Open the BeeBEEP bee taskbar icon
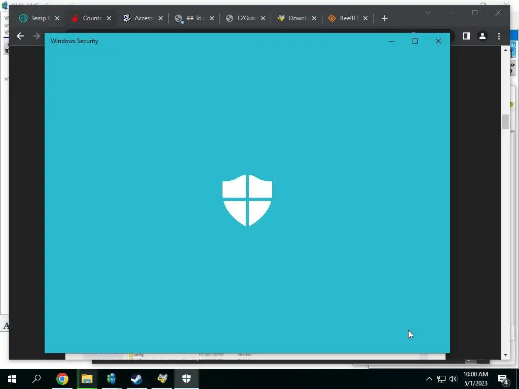The height and width of the screenshot is (389, 519). click(162, 379)
